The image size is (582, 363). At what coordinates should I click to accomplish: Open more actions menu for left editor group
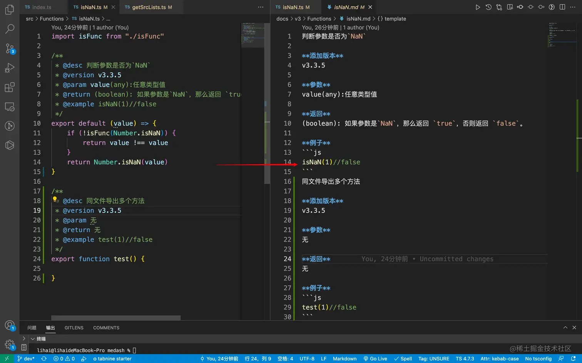click(x=261, y=7)
